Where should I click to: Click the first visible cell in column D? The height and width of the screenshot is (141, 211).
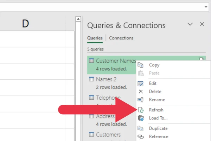32,39
